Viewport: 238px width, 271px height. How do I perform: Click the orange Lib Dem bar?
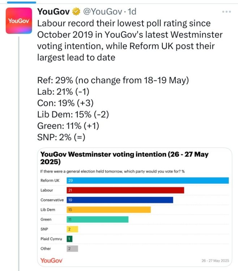[109, 210]
